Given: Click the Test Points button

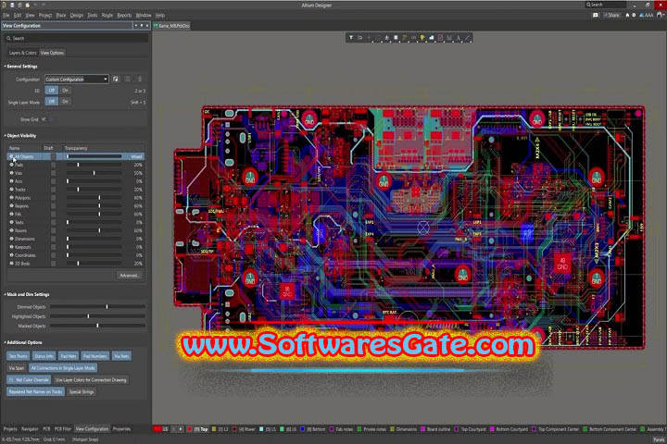Looking at the screenshot, I should [19, 356].
